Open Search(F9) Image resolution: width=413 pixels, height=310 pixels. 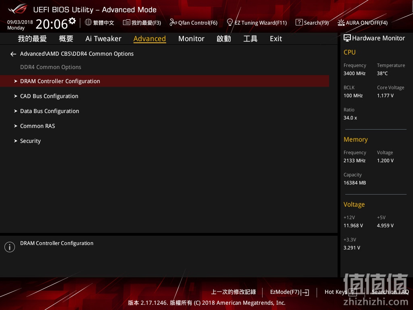click(x=316, y=23)
